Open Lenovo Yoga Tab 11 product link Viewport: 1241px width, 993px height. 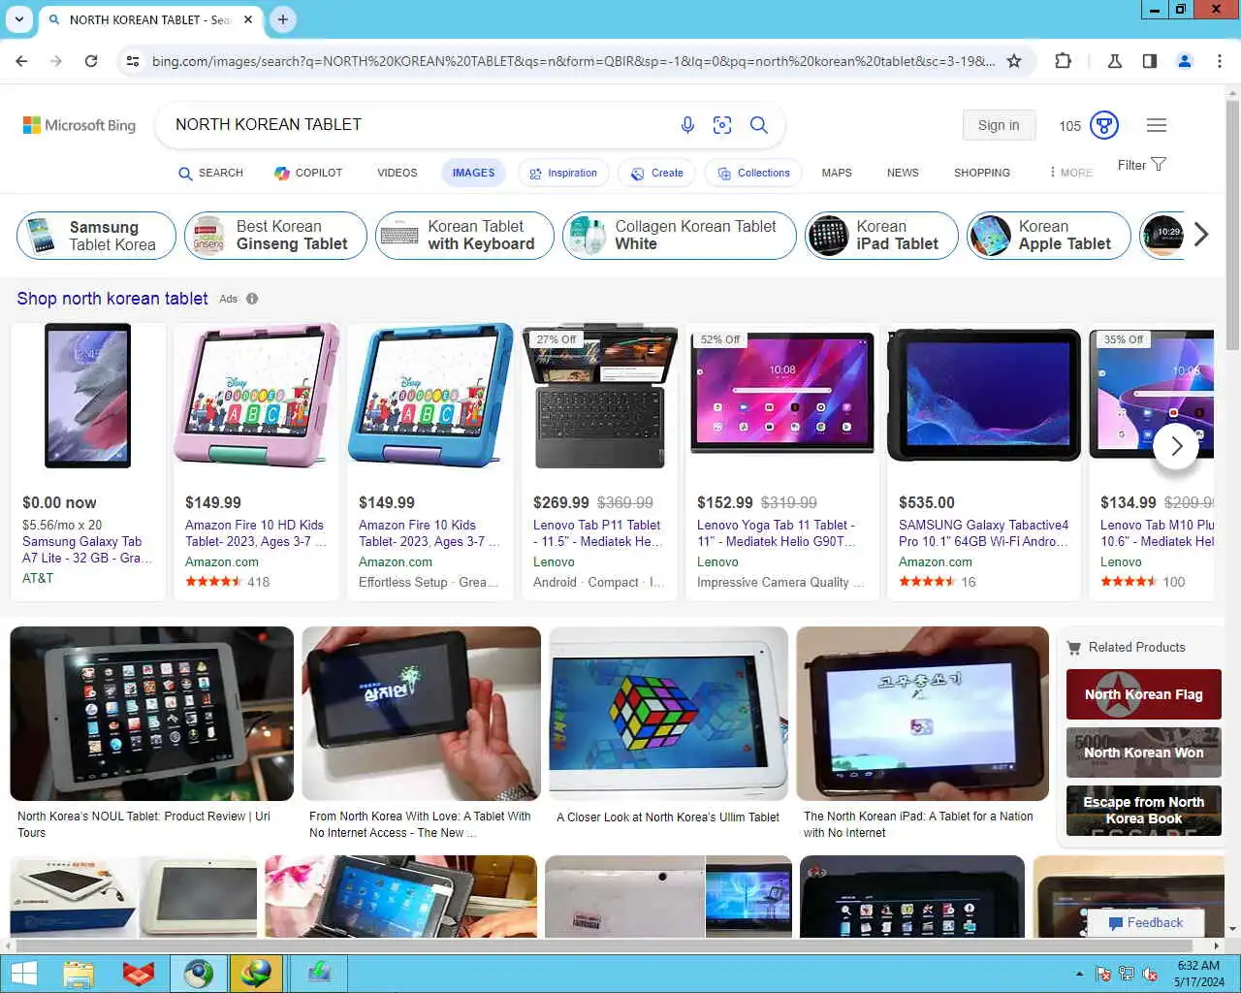pos(777,533)
